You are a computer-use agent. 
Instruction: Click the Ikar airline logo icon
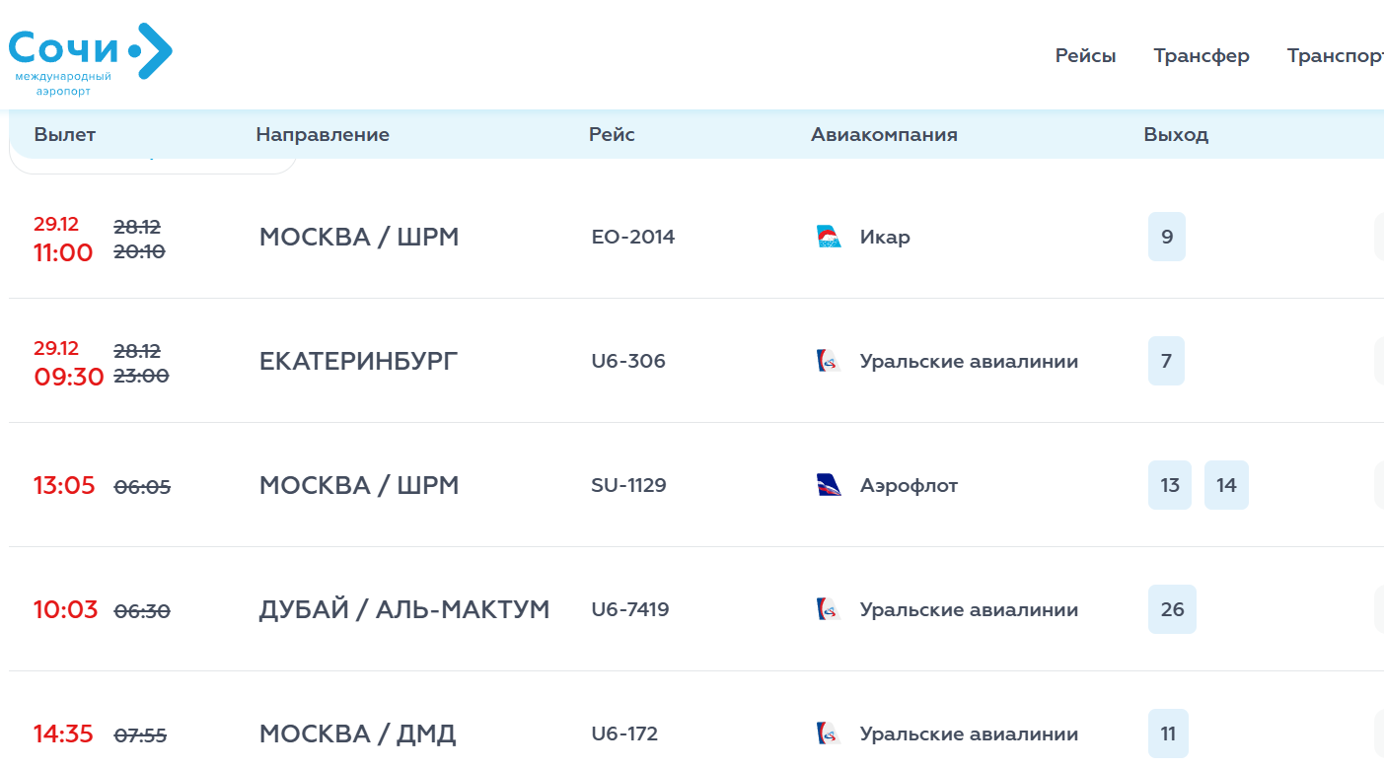tap(829, 238)
